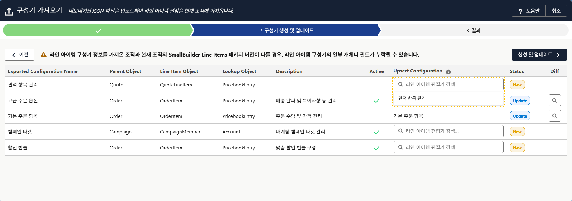Cancel the import with 취소
Viewport: 572px width, 201px height.
[556, 11]
